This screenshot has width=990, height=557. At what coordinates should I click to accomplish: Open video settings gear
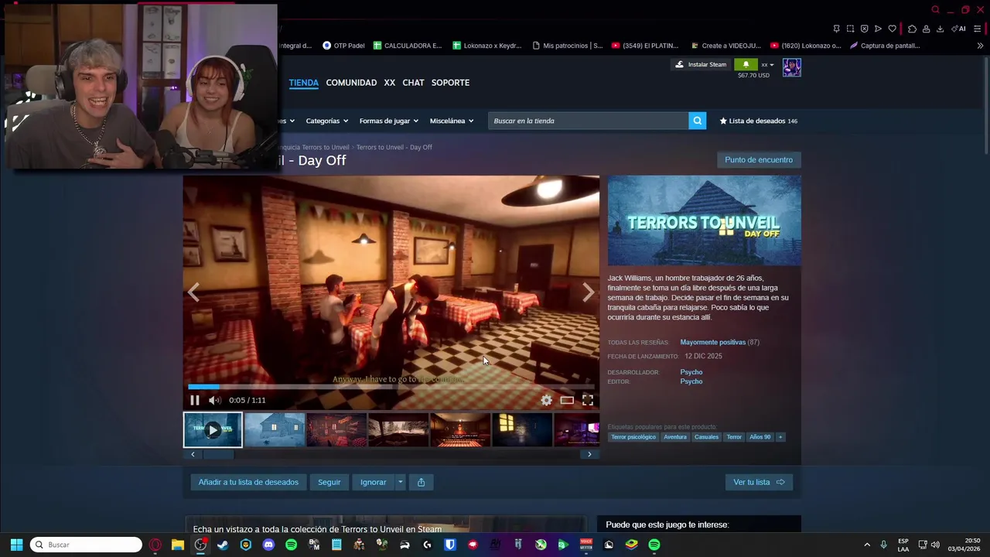(547, 400)
